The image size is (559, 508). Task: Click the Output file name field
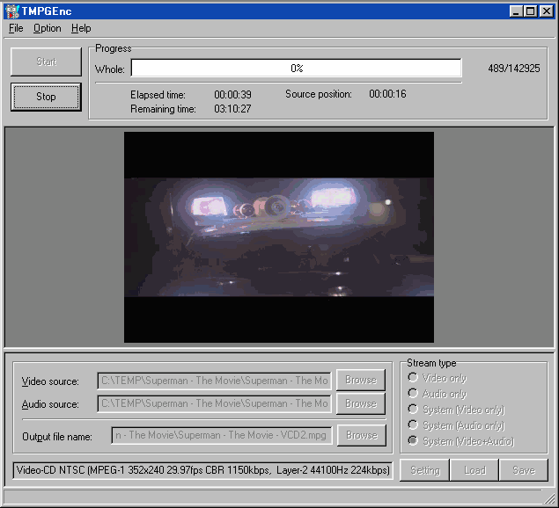click(221, 435)
